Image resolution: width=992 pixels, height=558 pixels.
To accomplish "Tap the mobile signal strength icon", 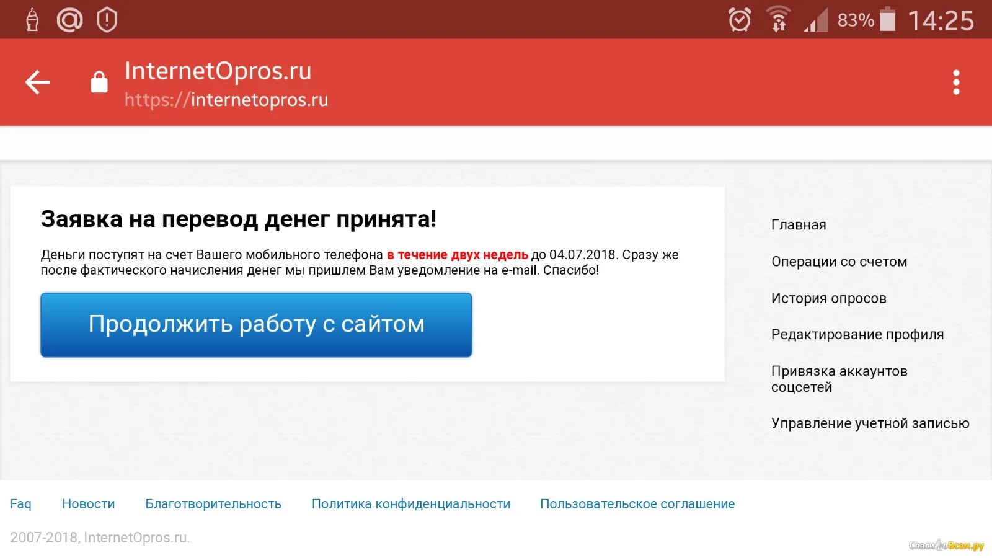I will pyautogui.click(x=816, y=20).
